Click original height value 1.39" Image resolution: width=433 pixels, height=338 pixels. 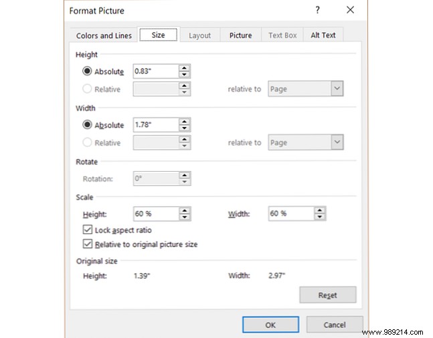(x=142, y=276)
